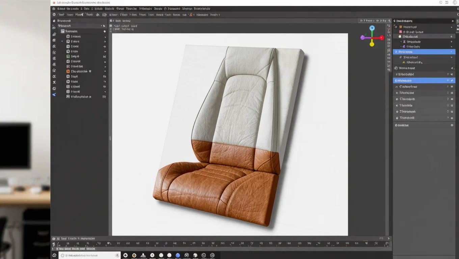The width and height of the screenshot is (459, 259).
Task: Expand arrow at end of highlighted upper tree row
Action: point(452,52)
